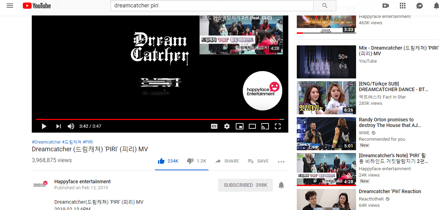Open the YouTube apps grid
The width and height of the screenshot is (439, 210).
click(x=403, y=6)
